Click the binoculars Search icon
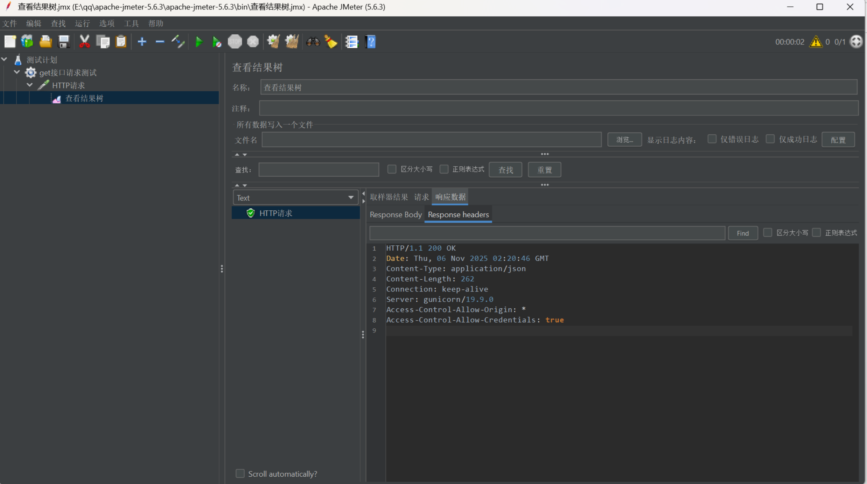The height and width of the screenshot is (484, 867). (313, 42)
